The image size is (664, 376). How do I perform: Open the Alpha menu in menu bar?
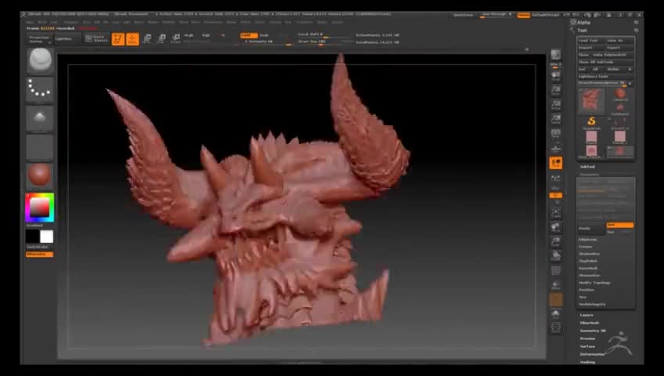(x=29, y=22)
